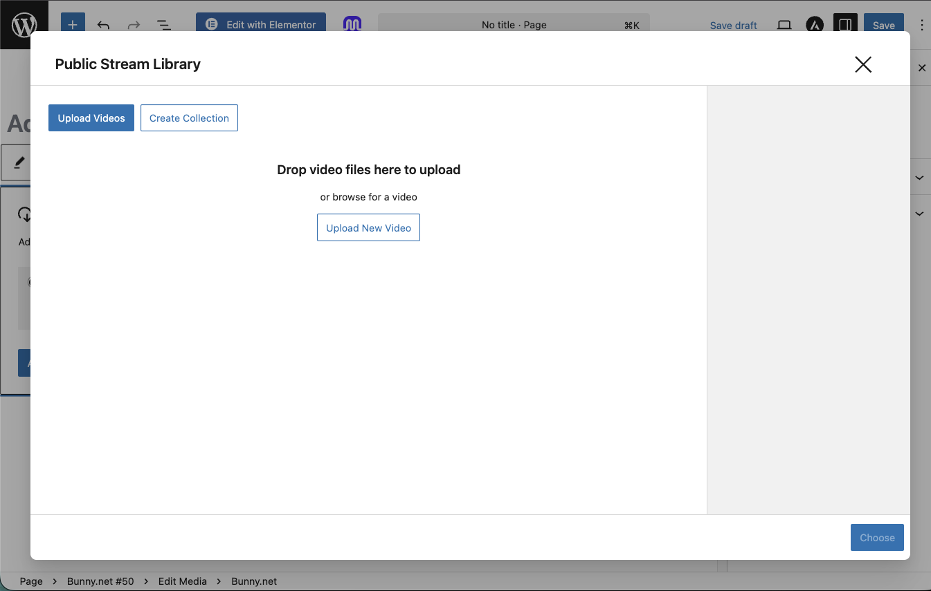This screenshot has width=931, height=591.
Task: Open the block inserter plus icon
Action: pyautogui.click(x=73, y=25)
